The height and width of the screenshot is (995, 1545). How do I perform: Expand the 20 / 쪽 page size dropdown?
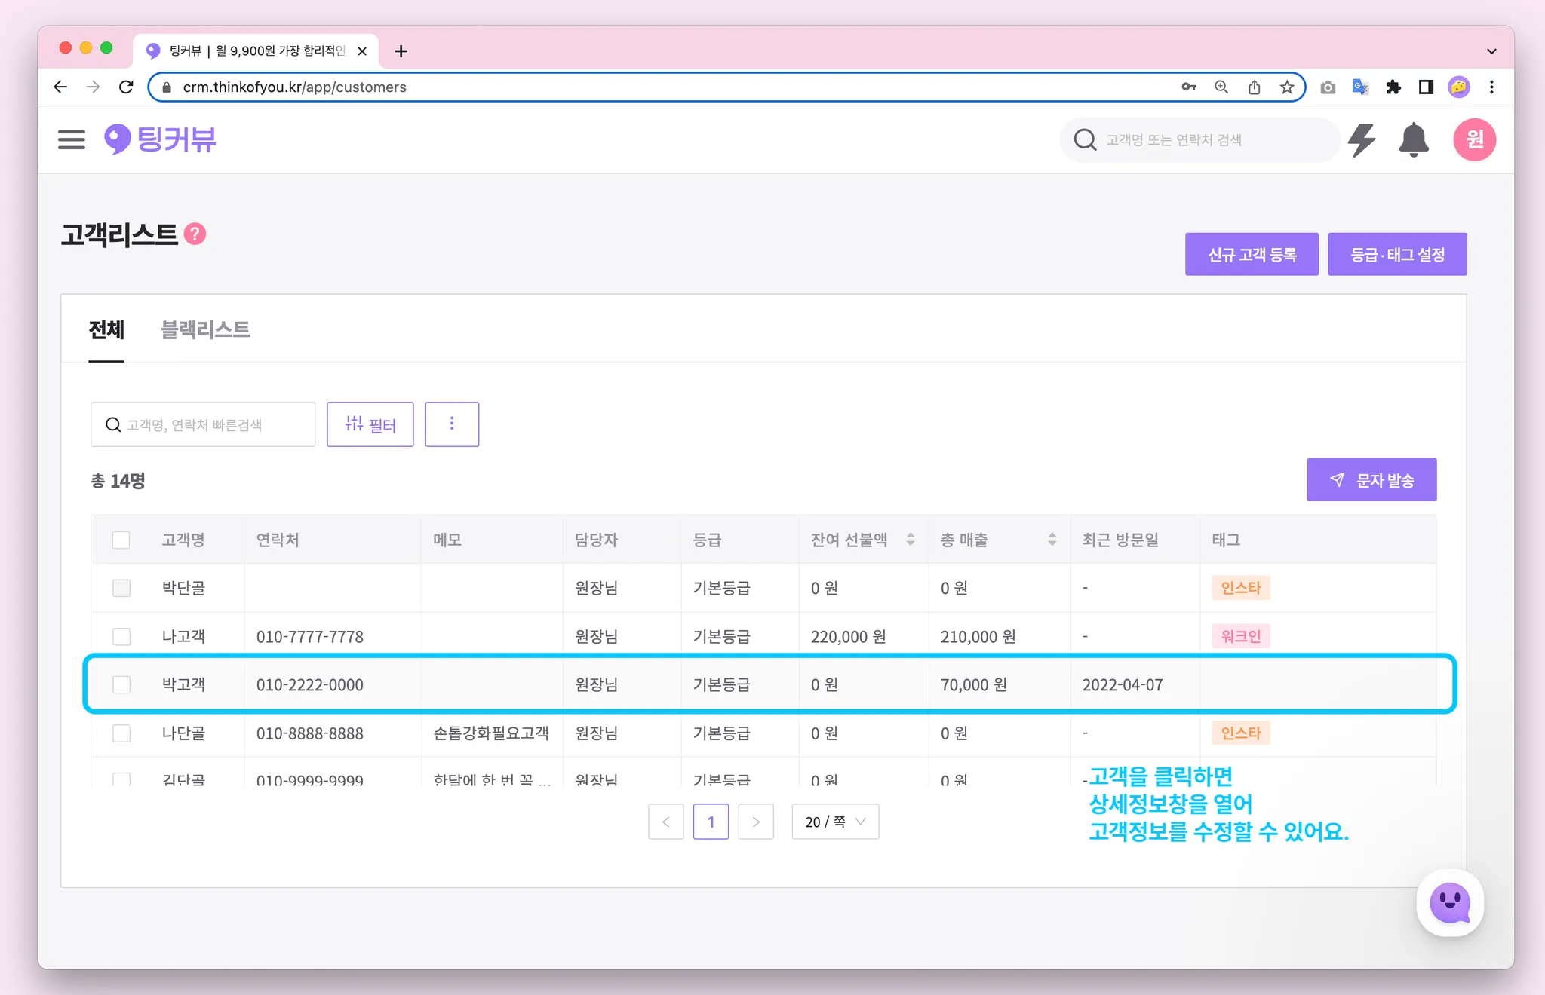(835, 822)
